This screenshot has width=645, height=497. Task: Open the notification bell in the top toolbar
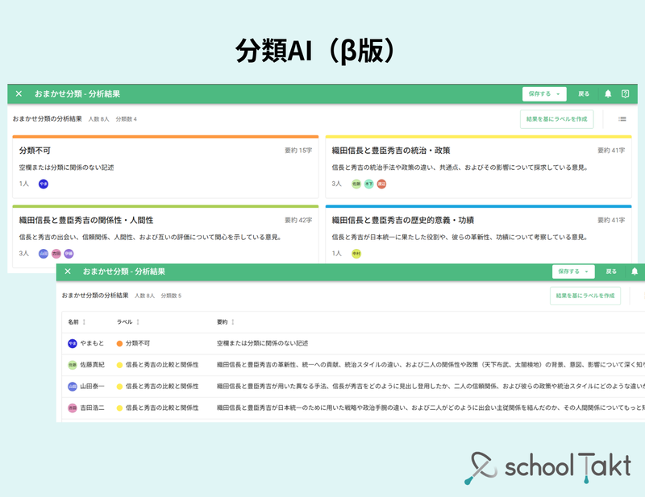point(608,93)
